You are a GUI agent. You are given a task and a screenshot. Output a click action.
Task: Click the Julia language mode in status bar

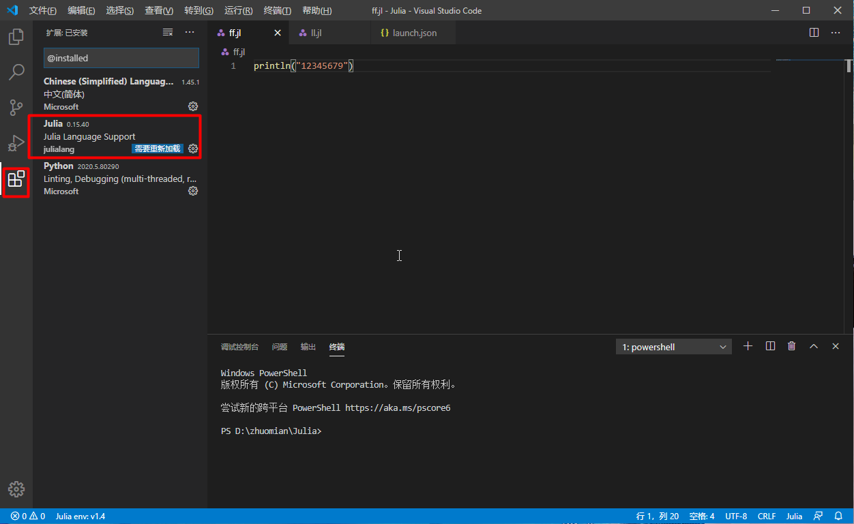(x=794, y=516)
